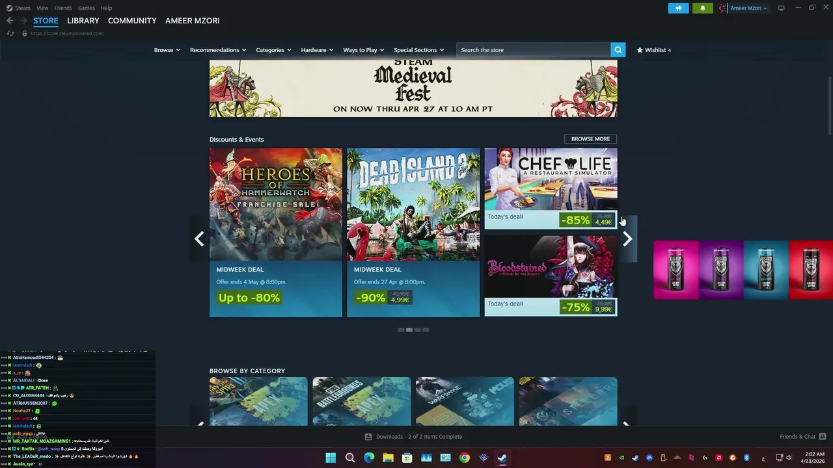Click the Wishlist star icon
Viewport: 833px width, 468px height.
[640, 49]
